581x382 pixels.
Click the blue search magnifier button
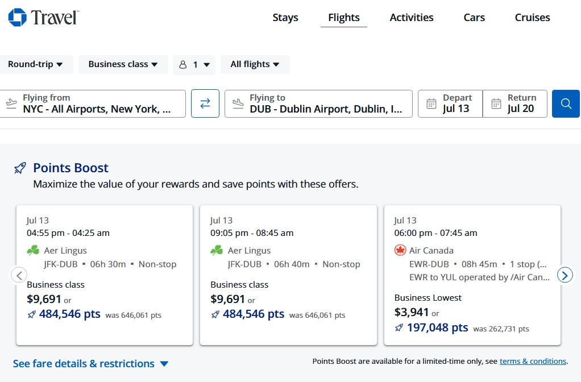566,104
